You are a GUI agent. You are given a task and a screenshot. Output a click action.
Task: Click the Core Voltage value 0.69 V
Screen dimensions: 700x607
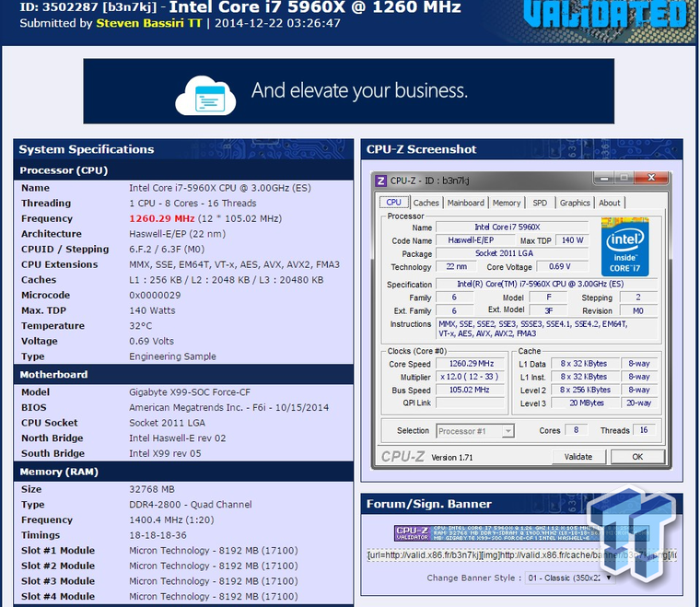click(x=563, y=266)
